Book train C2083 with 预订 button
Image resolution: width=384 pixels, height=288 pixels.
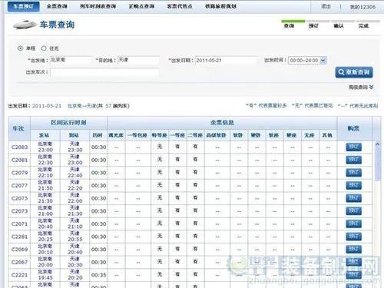coord(353,147)
